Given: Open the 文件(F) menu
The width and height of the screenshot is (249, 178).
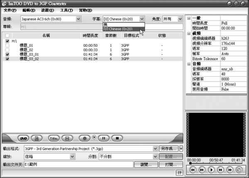Looking at the screenshot, I should click(x=10, y=10).
